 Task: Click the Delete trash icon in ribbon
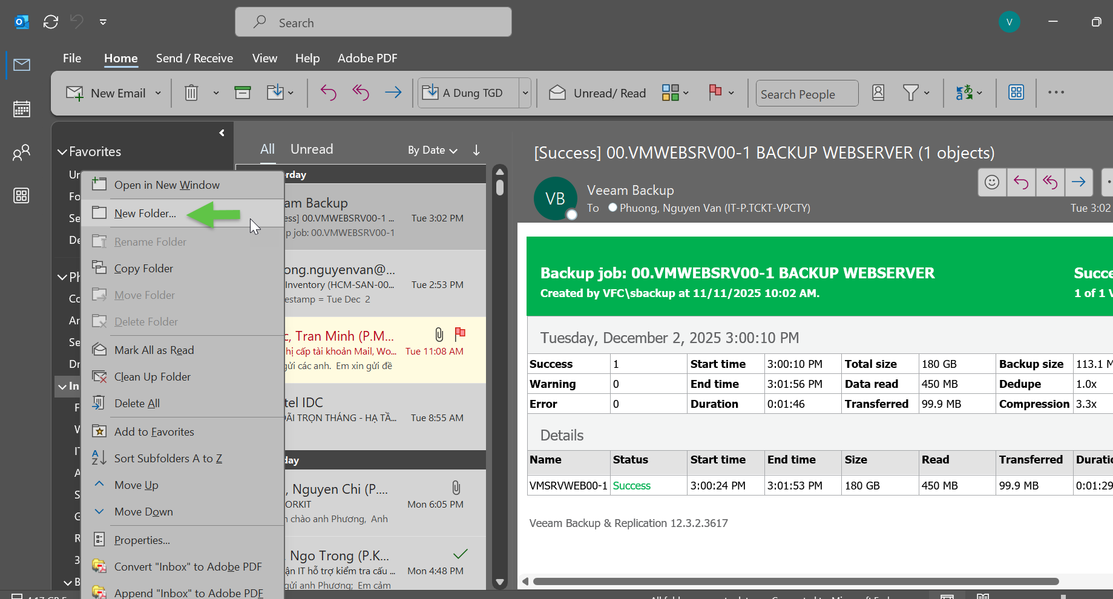[x=191, y=93]
